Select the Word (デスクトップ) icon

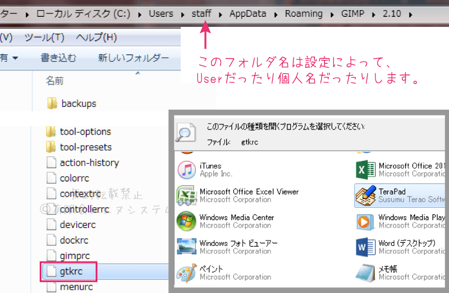tap(365, 247)
